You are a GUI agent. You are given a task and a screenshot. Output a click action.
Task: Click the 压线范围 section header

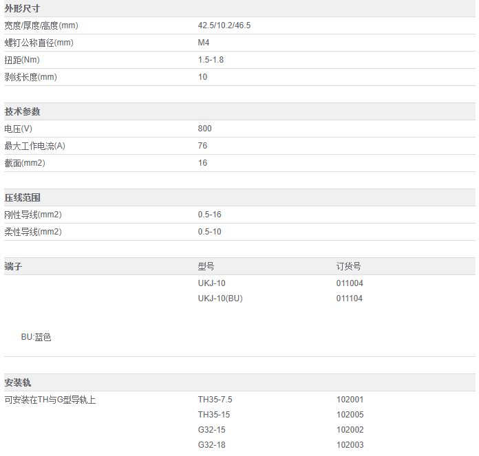[22, 197]
